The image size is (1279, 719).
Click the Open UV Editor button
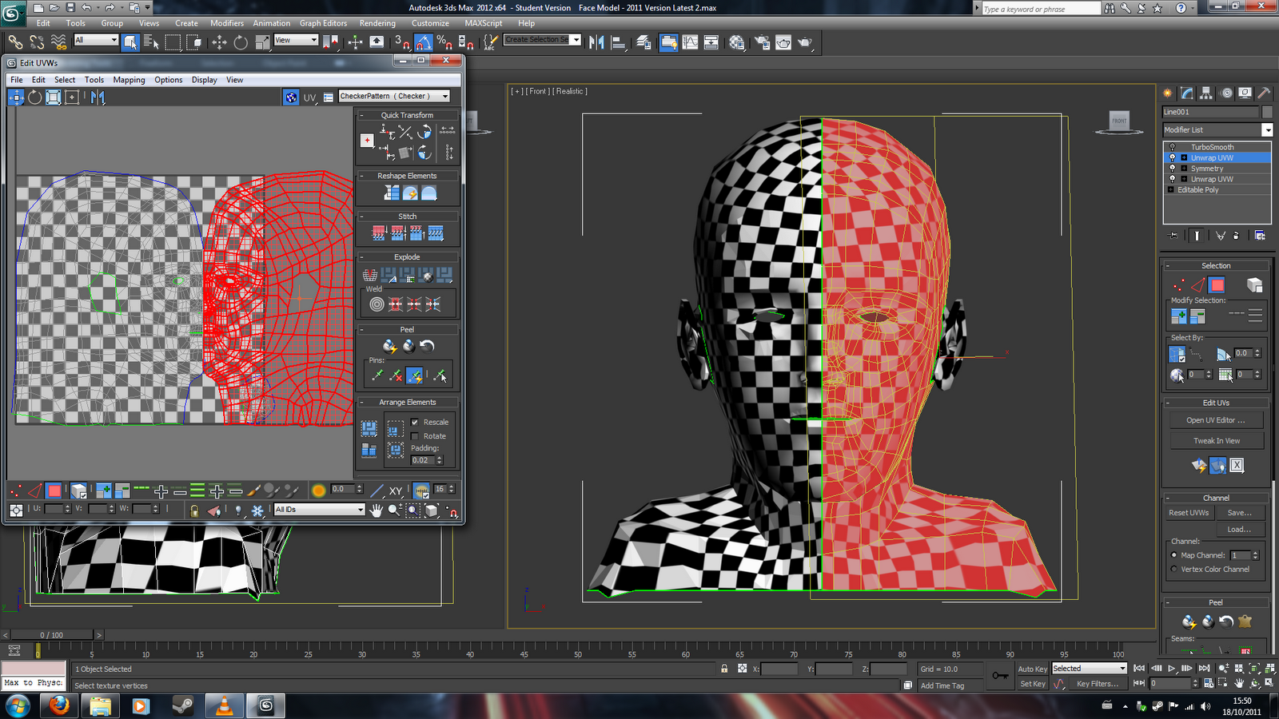1216,419
